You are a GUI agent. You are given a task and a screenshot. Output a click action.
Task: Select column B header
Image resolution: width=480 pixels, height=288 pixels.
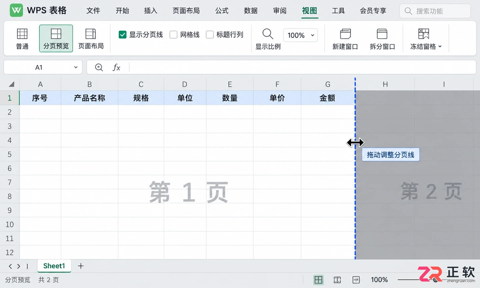click(x=89, y=84)
